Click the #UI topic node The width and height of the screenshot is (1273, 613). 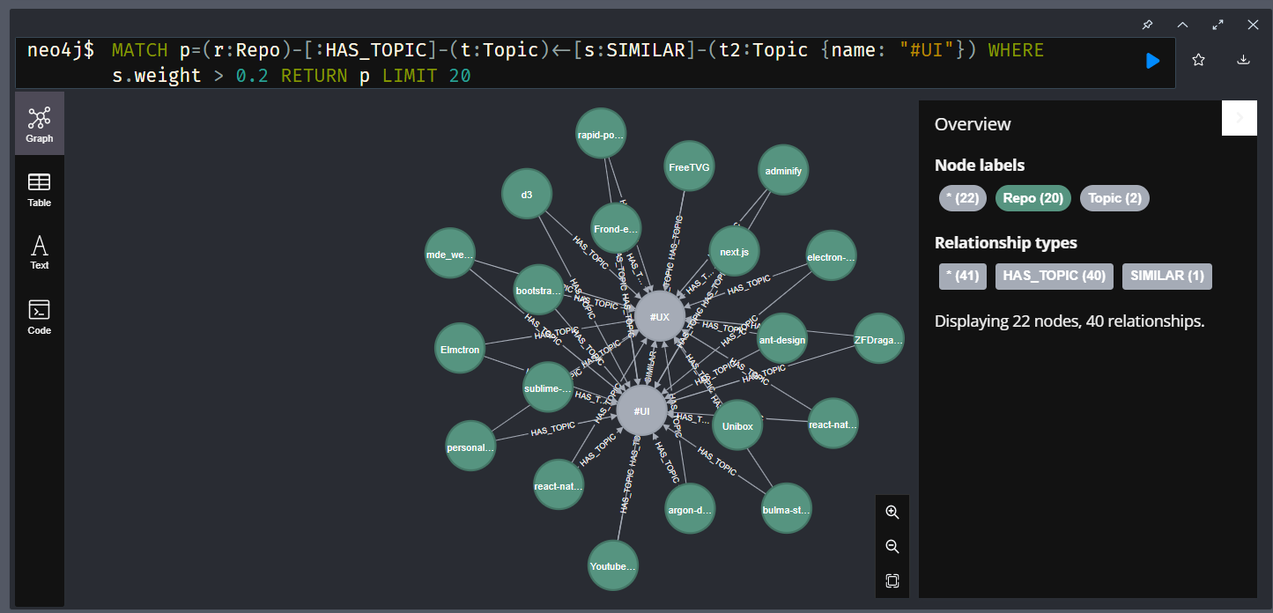641,411
